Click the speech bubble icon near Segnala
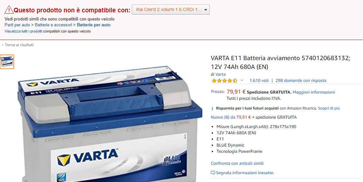 tap(213, 173)
